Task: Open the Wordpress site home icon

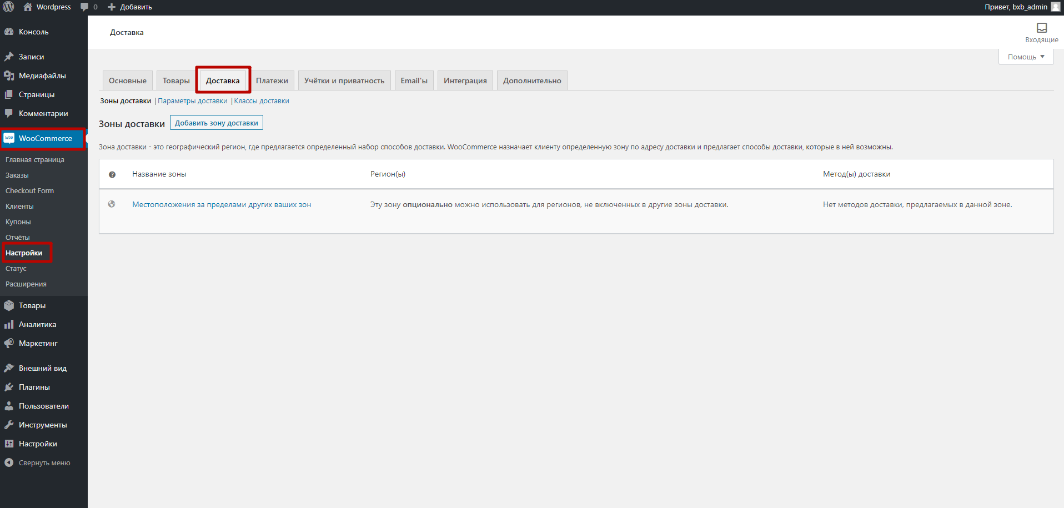Action: pyautogui.click(x=28, y=7)
